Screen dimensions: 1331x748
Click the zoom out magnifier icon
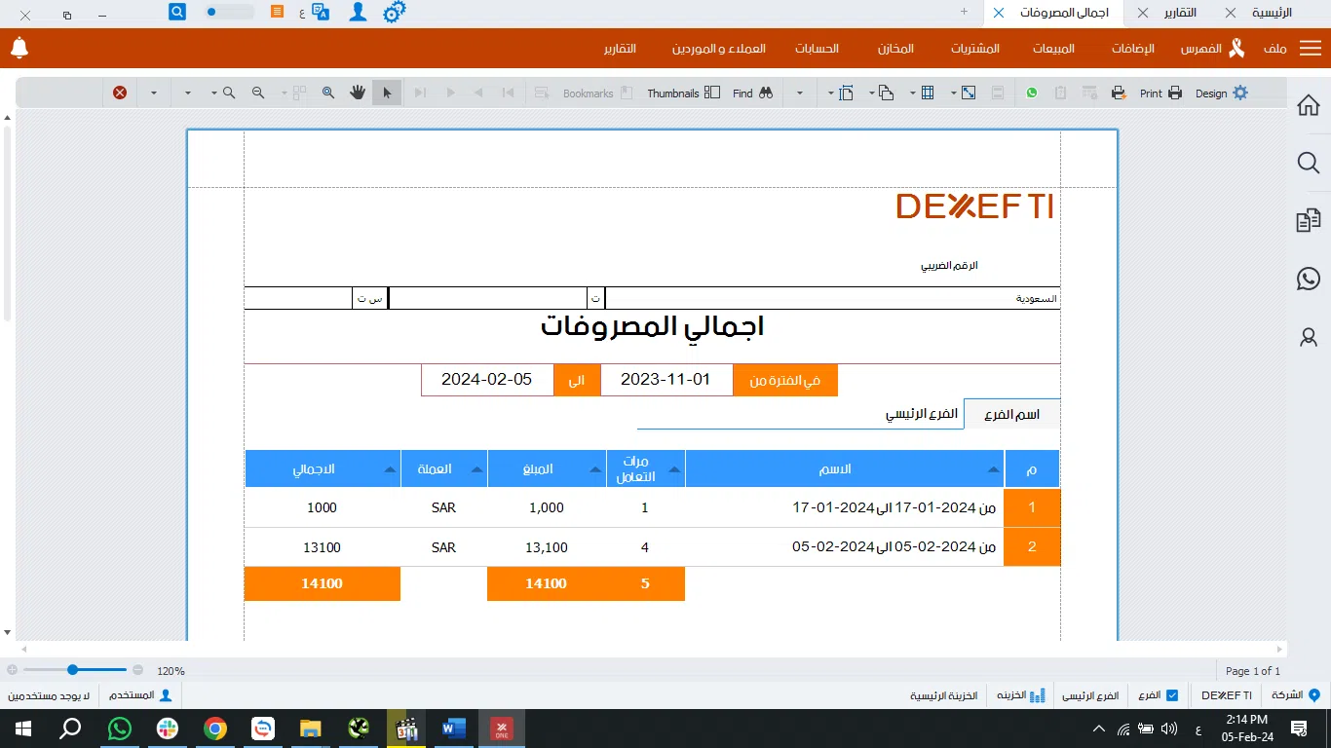[x=258, y=93]
